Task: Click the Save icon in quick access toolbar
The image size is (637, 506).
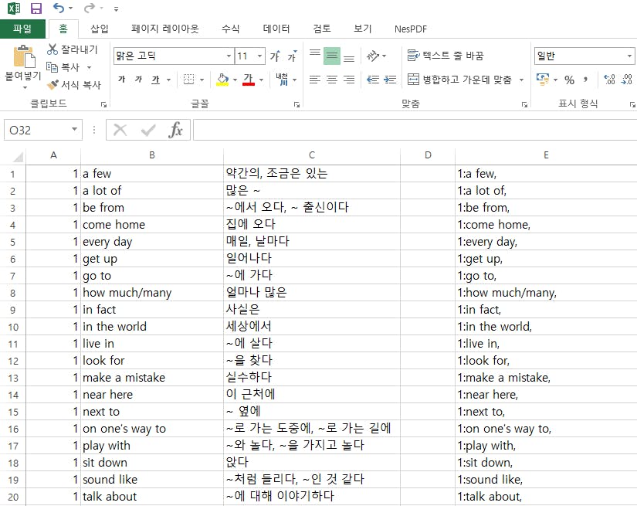Action: tap(36, 8)
